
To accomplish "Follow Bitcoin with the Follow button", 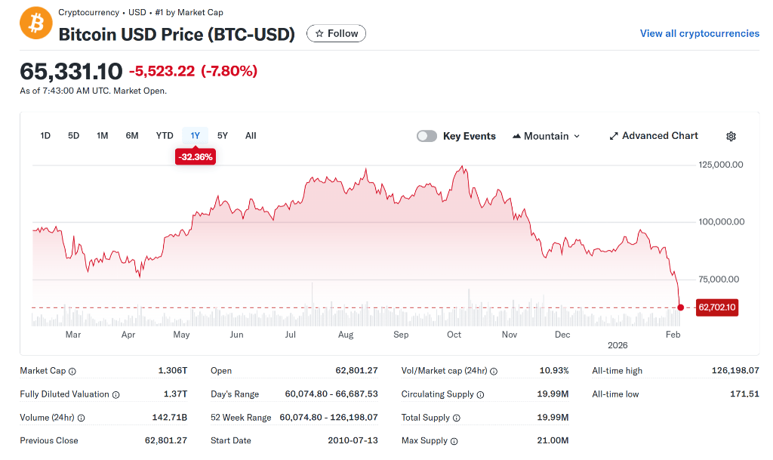I will coord(336,33).
